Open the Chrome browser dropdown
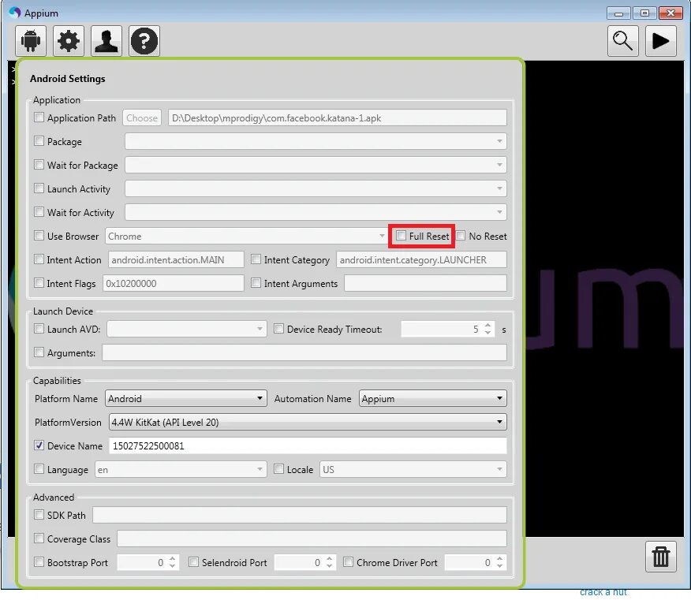The width and height of the screenshot is (691, 600). 246,236
